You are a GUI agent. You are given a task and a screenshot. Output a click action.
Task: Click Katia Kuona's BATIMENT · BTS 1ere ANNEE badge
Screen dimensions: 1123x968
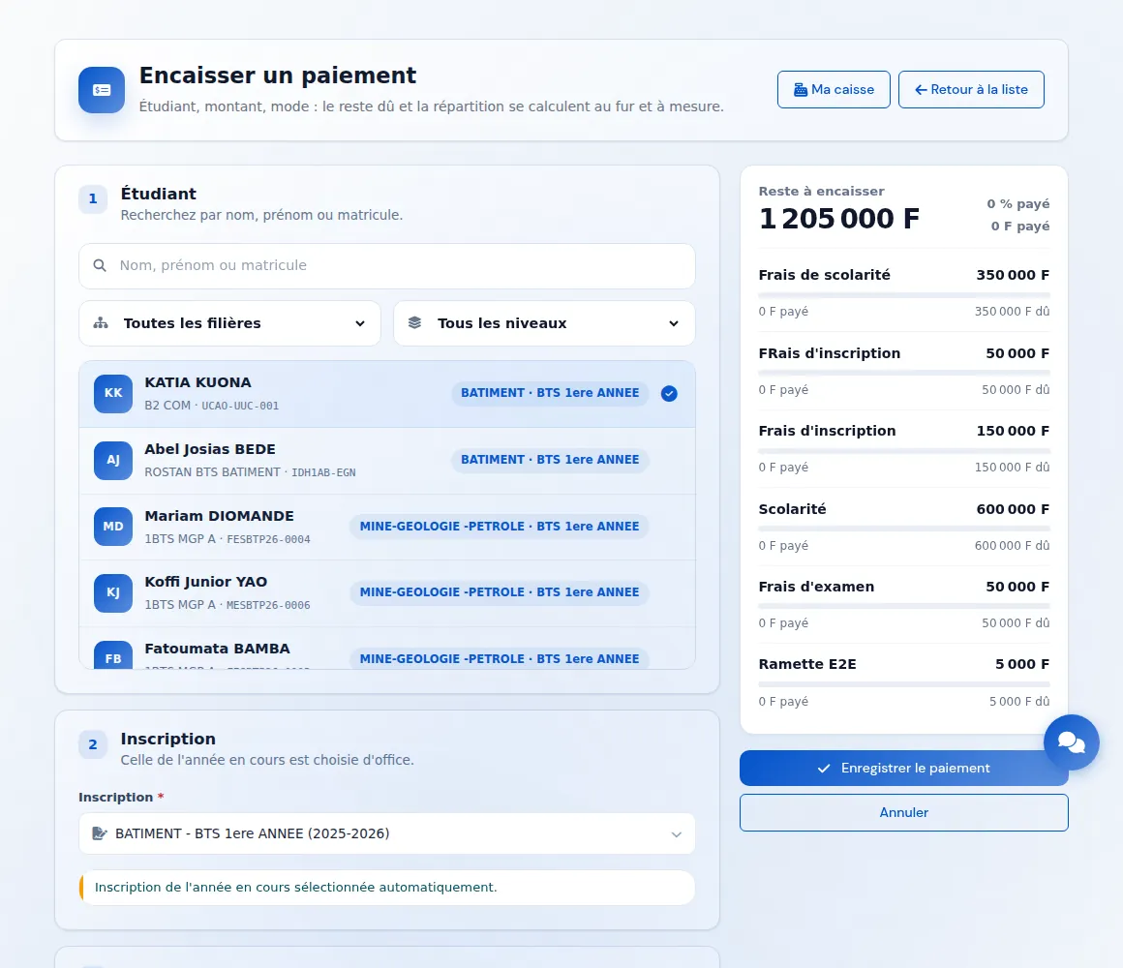pos(550,393)
